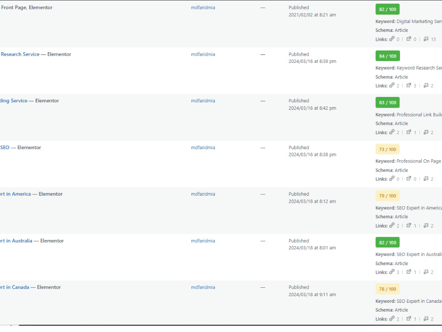Click keyword text 'Keyword Research Ser'
Image resolution: width=442 pixels, height=332 pixels.
[419, 68]
